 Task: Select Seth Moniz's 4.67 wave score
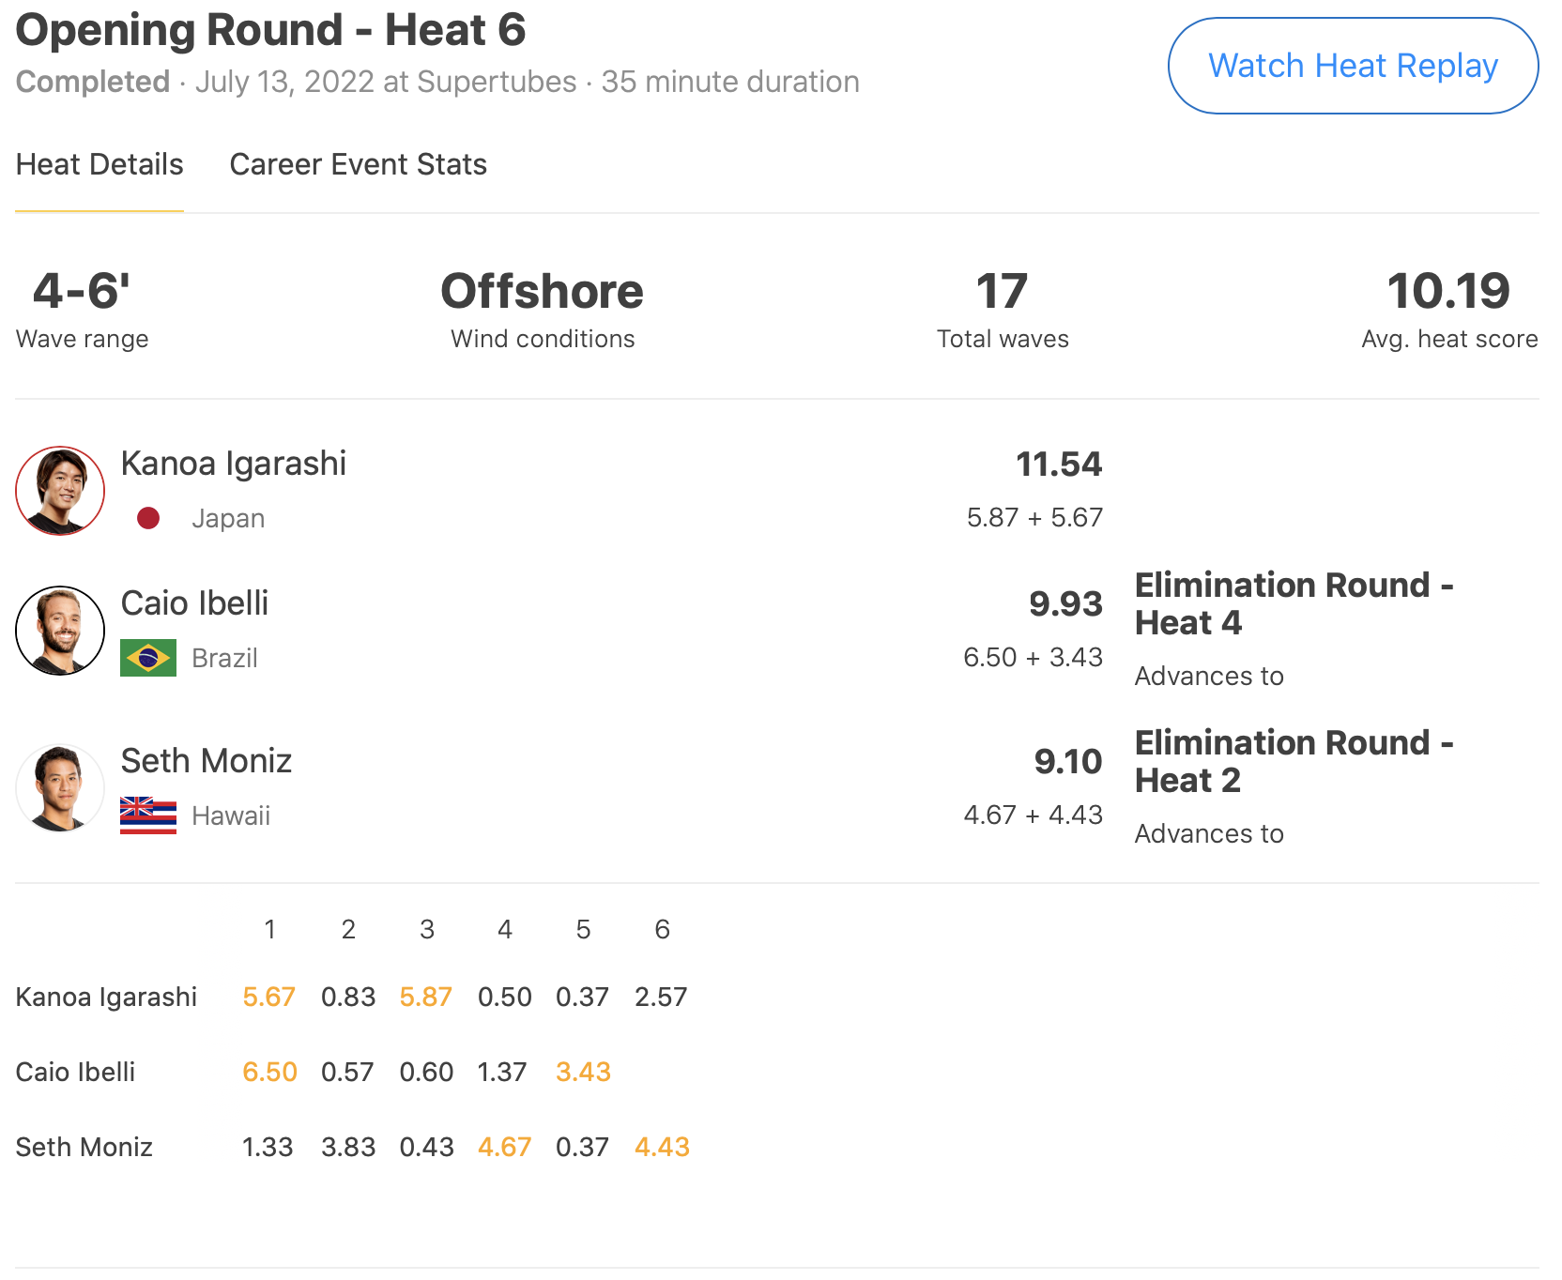(504, 1147)
